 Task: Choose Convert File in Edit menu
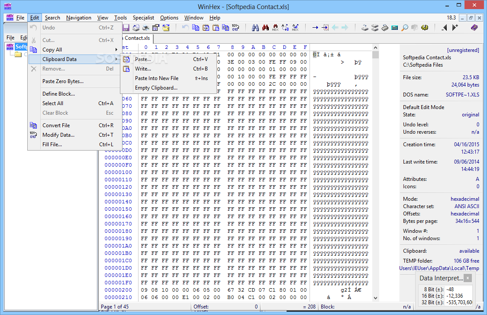click(x=74, y=125)
